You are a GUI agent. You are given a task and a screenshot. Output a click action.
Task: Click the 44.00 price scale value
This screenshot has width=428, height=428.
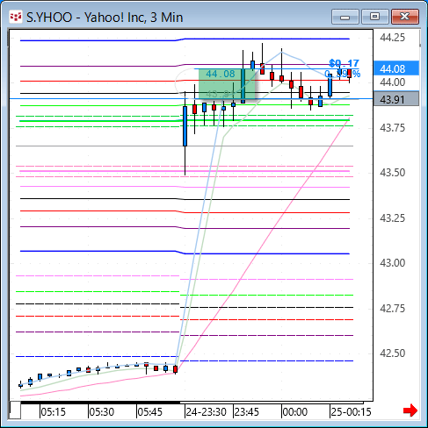(392, 82)
